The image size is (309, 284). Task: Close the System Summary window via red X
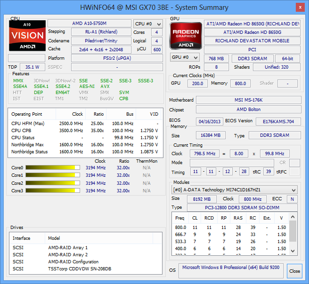(x=300, y=8)
